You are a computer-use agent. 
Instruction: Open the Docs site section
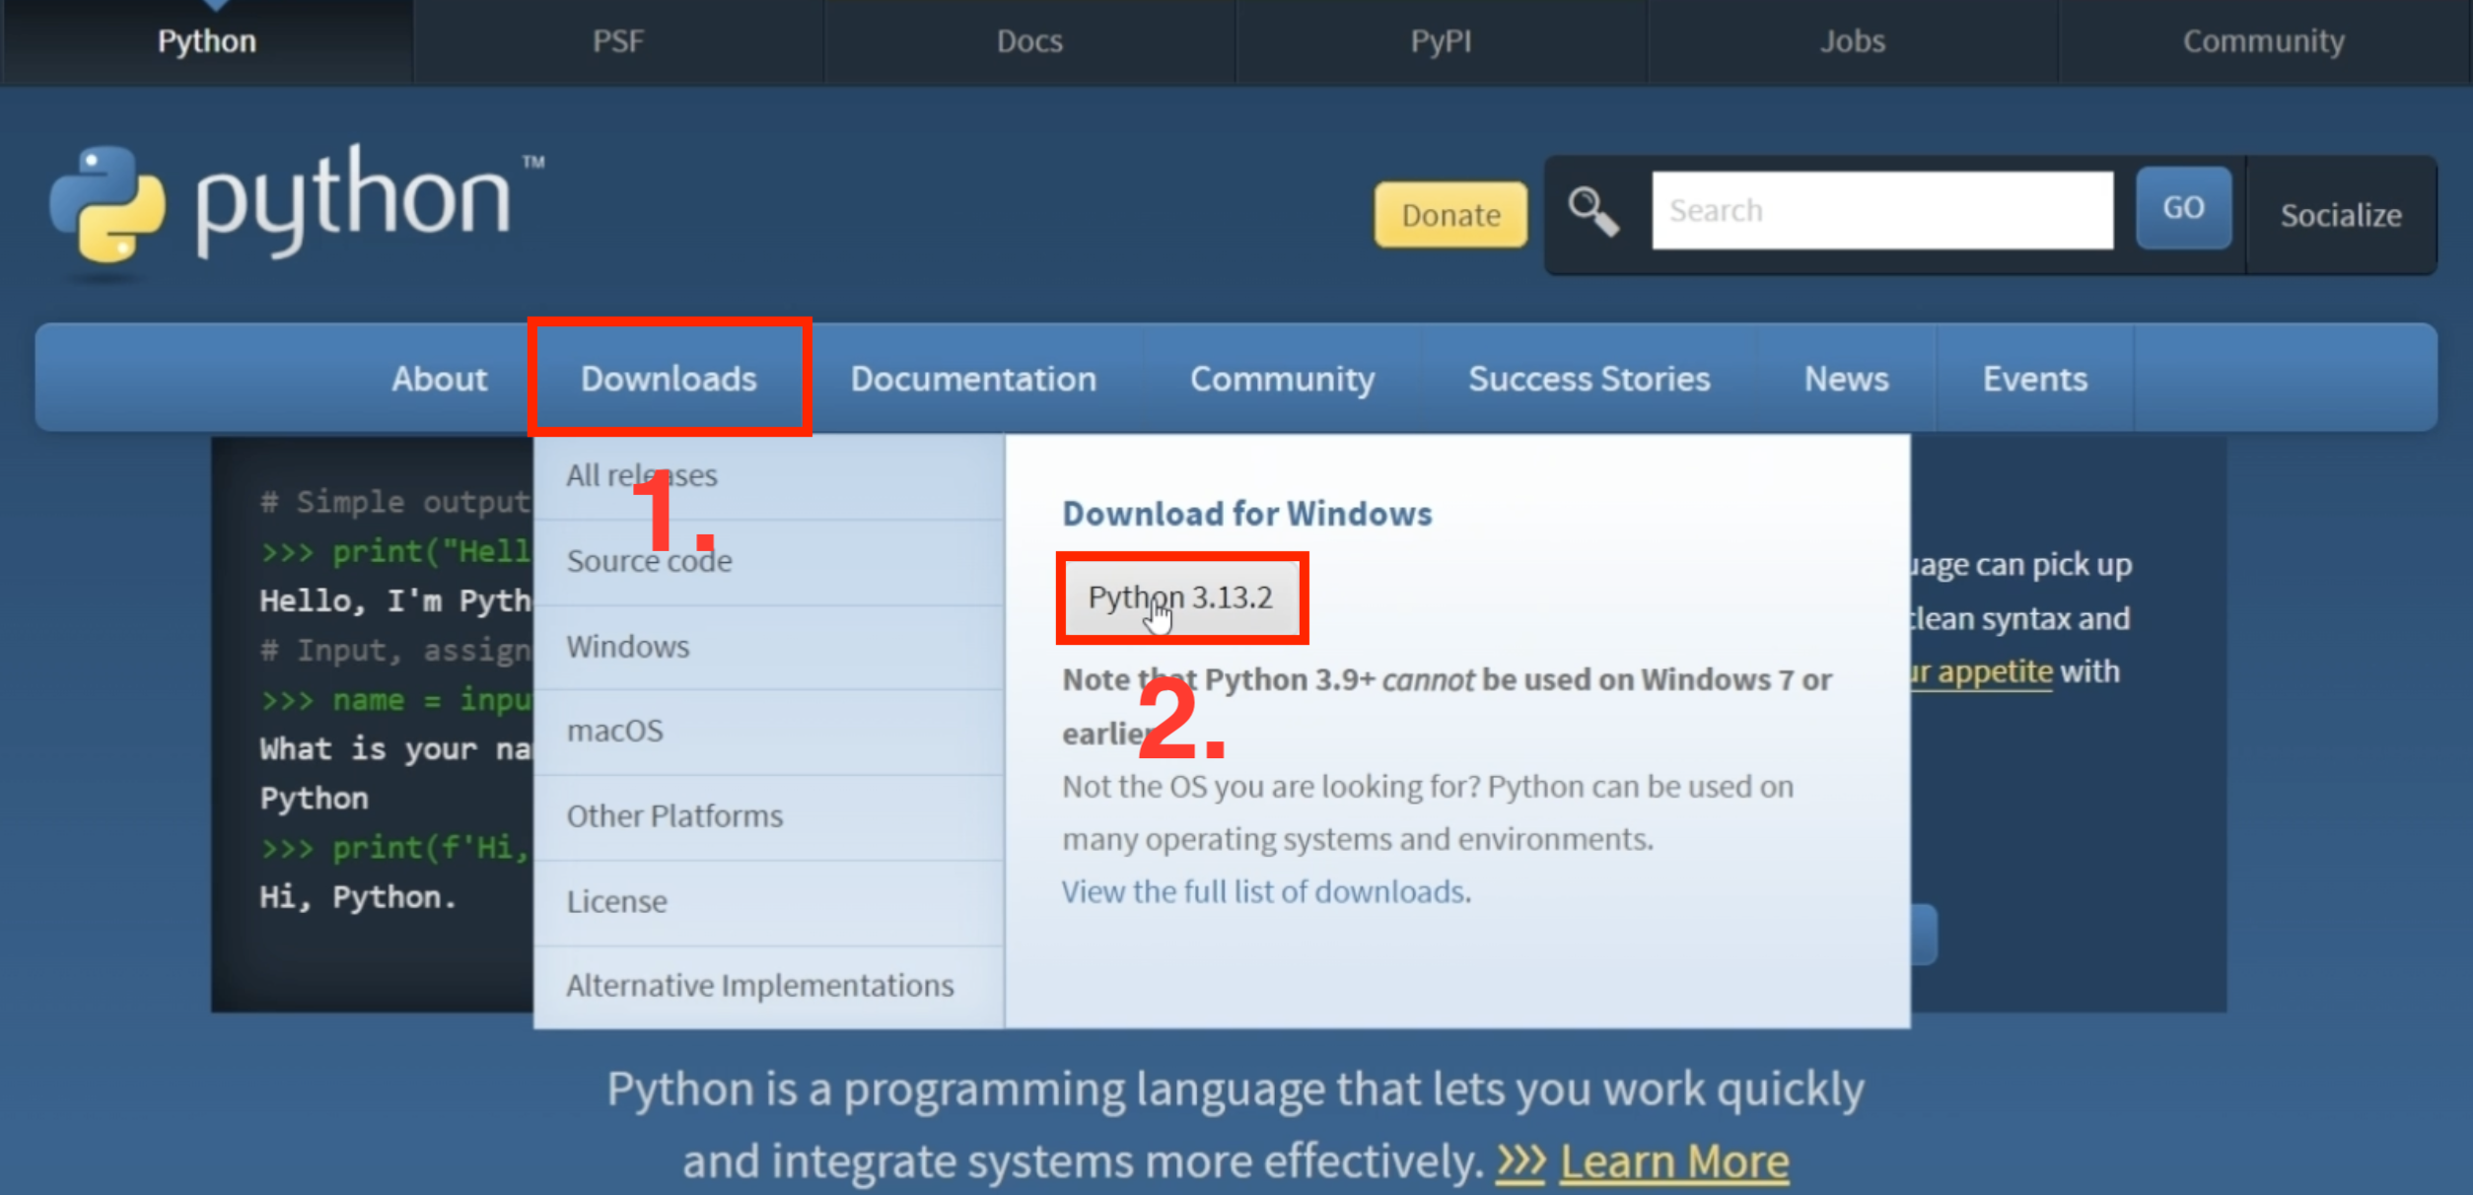click(x=1028, y=40)
